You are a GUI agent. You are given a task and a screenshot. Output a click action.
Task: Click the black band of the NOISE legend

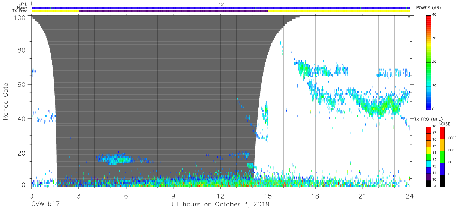(443, 181)
